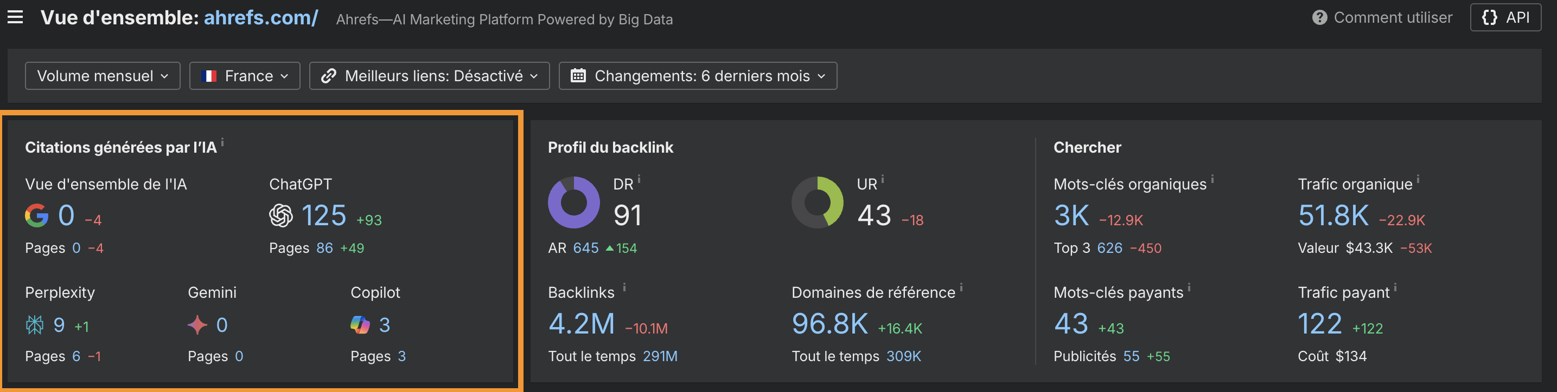Show info for Citations générées par l'IA
The image size is (1557, 392).
222,142
